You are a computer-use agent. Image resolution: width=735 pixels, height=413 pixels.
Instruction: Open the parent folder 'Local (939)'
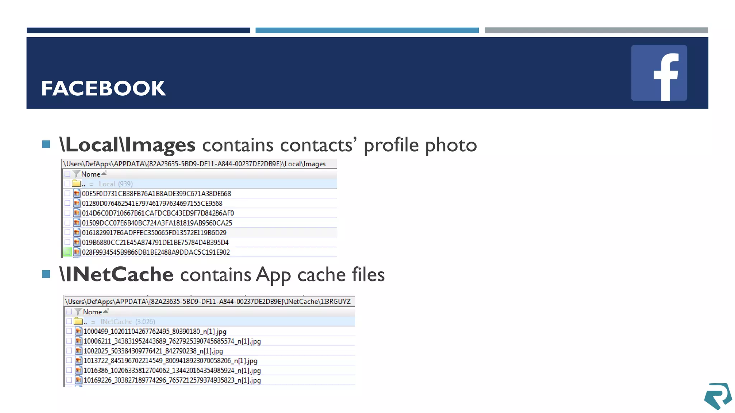click(116, 184)
